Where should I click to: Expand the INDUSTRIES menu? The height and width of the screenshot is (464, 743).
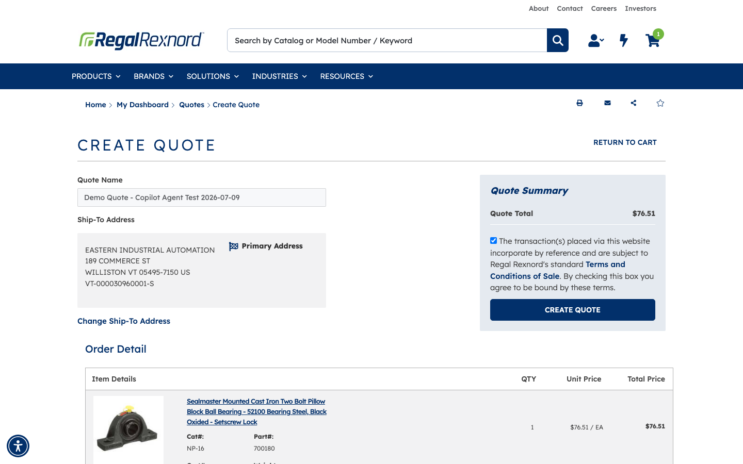point(279,76)
